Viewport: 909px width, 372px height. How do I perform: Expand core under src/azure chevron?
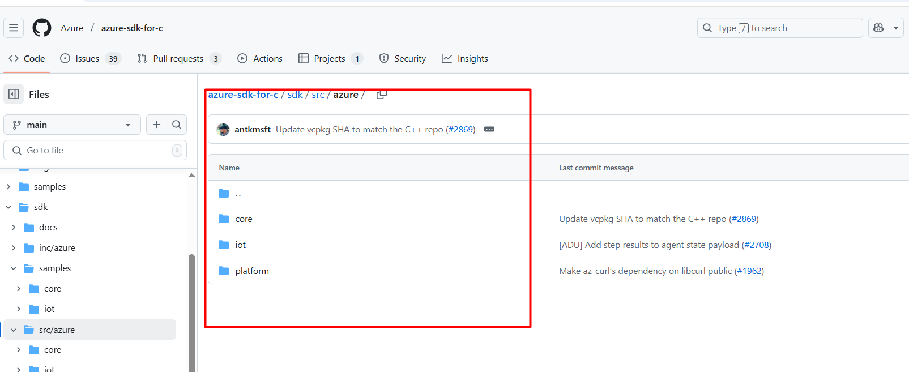coord(19,350)
